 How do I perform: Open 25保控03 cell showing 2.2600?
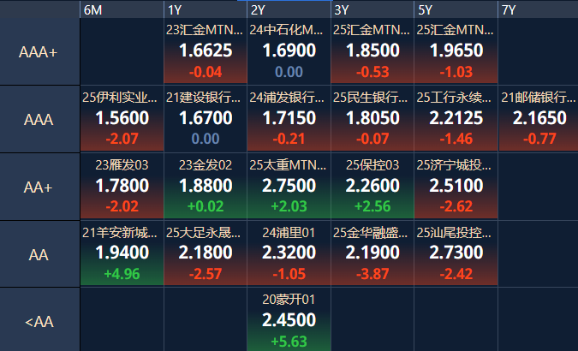click(372, 186)
